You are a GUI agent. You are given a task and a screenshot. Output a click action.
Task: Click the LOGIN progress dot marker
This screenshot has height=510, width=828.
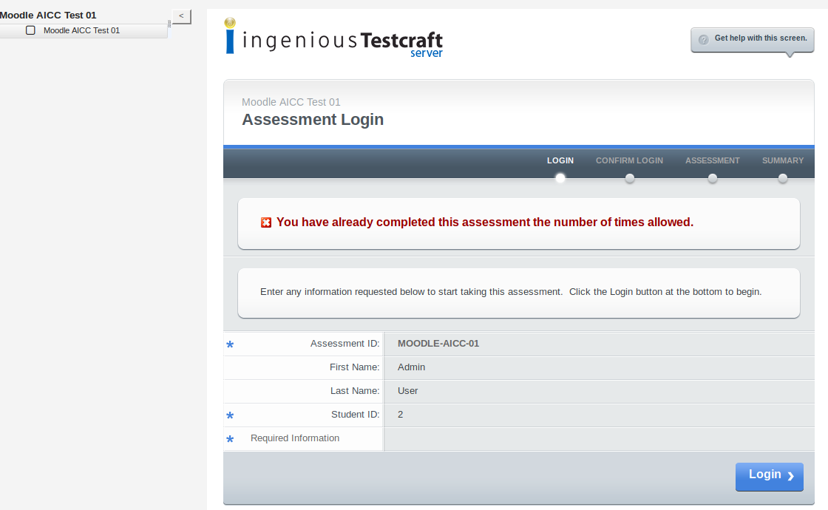point(560,178)
